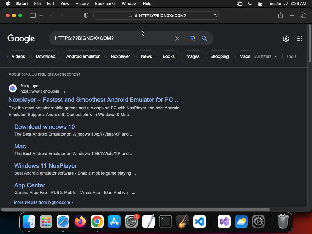Open Launchpad from the Dock

46,221
